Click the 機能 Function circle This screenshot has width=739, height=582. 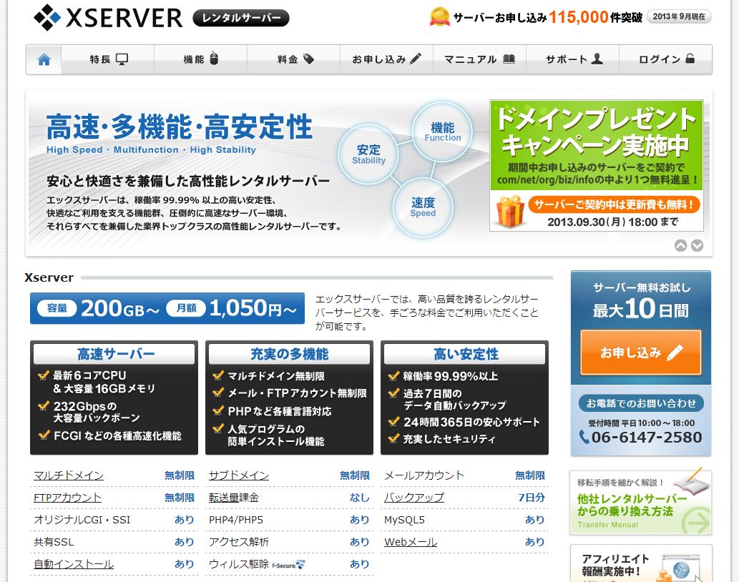point(442,132)
